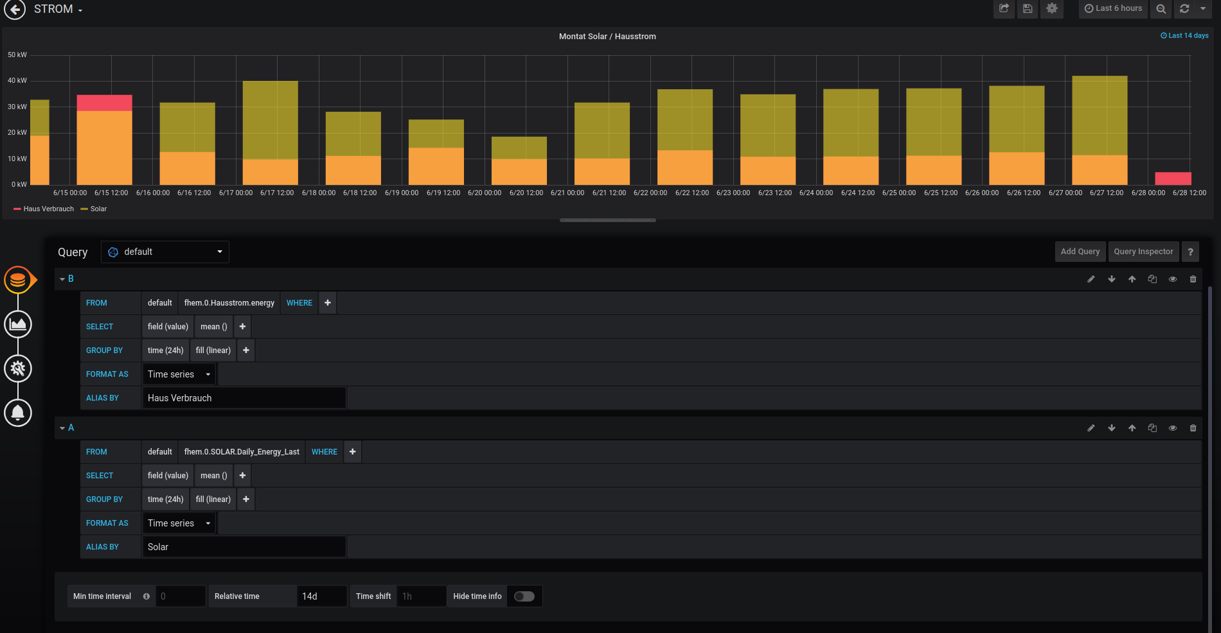
Task: Click the save dashboard icon
Action: [x=1028, y=9]
